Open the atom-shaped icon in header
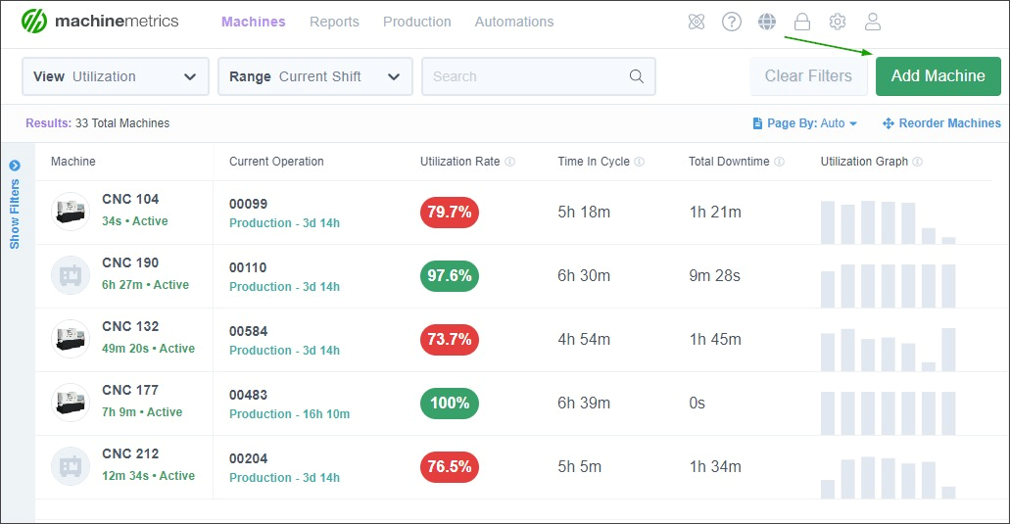This screenshot has height=524, width=1010. [x=697, y=22]
